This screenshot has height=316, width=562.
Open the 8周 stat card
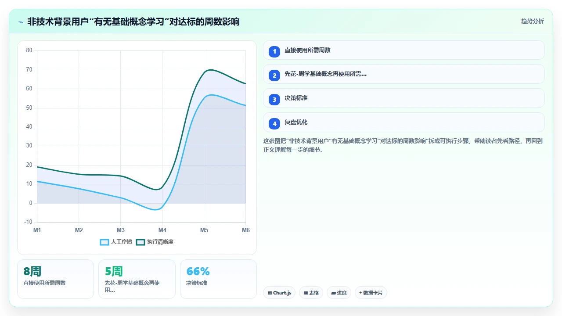tap(55, 279)
